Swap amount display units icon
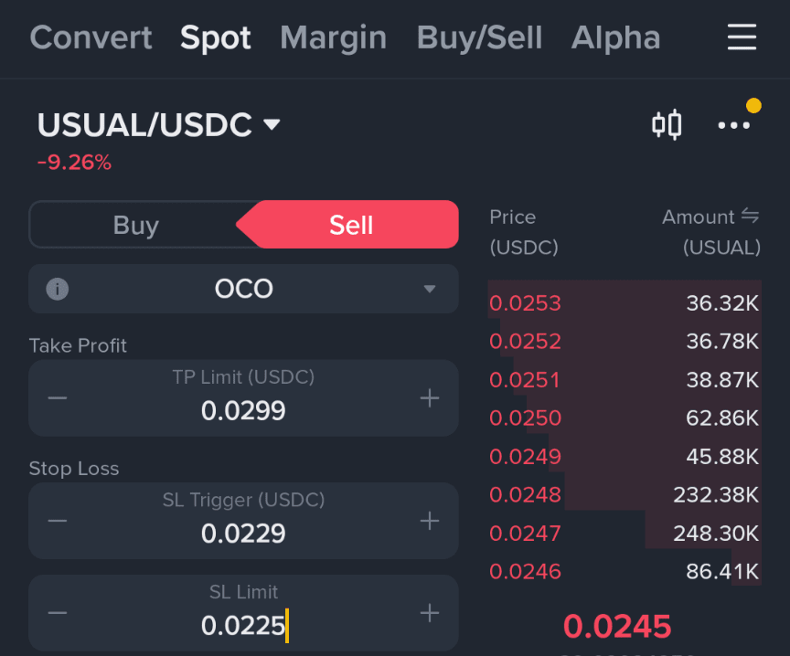790x656 pixels. point(750,217)
